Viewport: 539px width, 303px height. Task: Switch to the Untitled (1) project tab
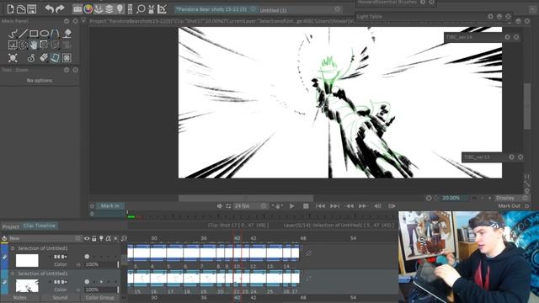(x=273, y=10)
